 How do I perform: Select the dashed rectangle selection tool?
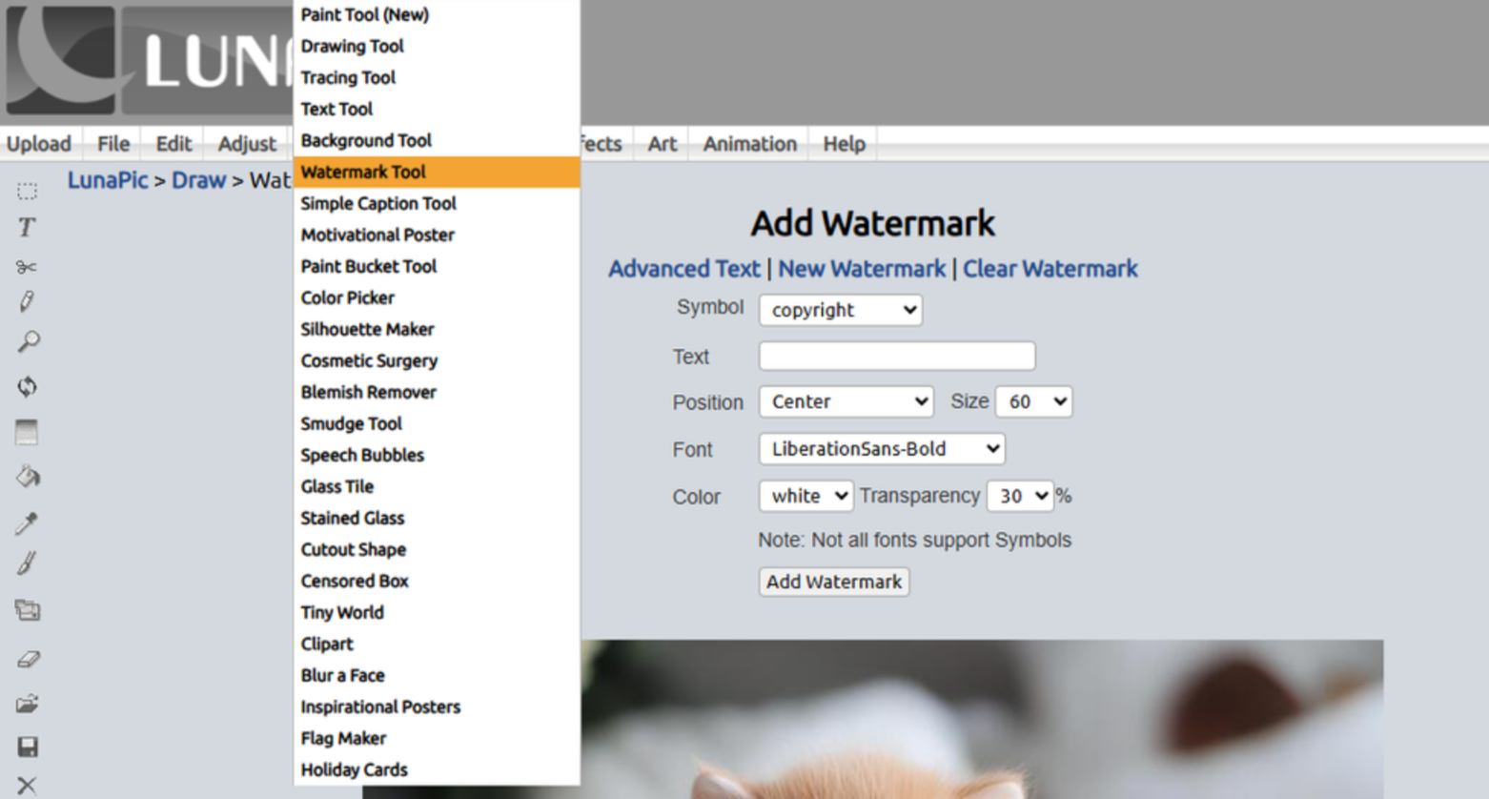[x=27, y=192]
